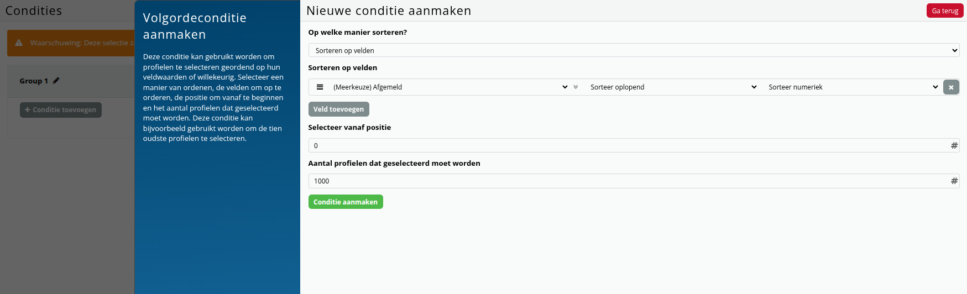Click the 'Group 1' heading label
Viewport: 967px width, 294px height.
[34, 81]
